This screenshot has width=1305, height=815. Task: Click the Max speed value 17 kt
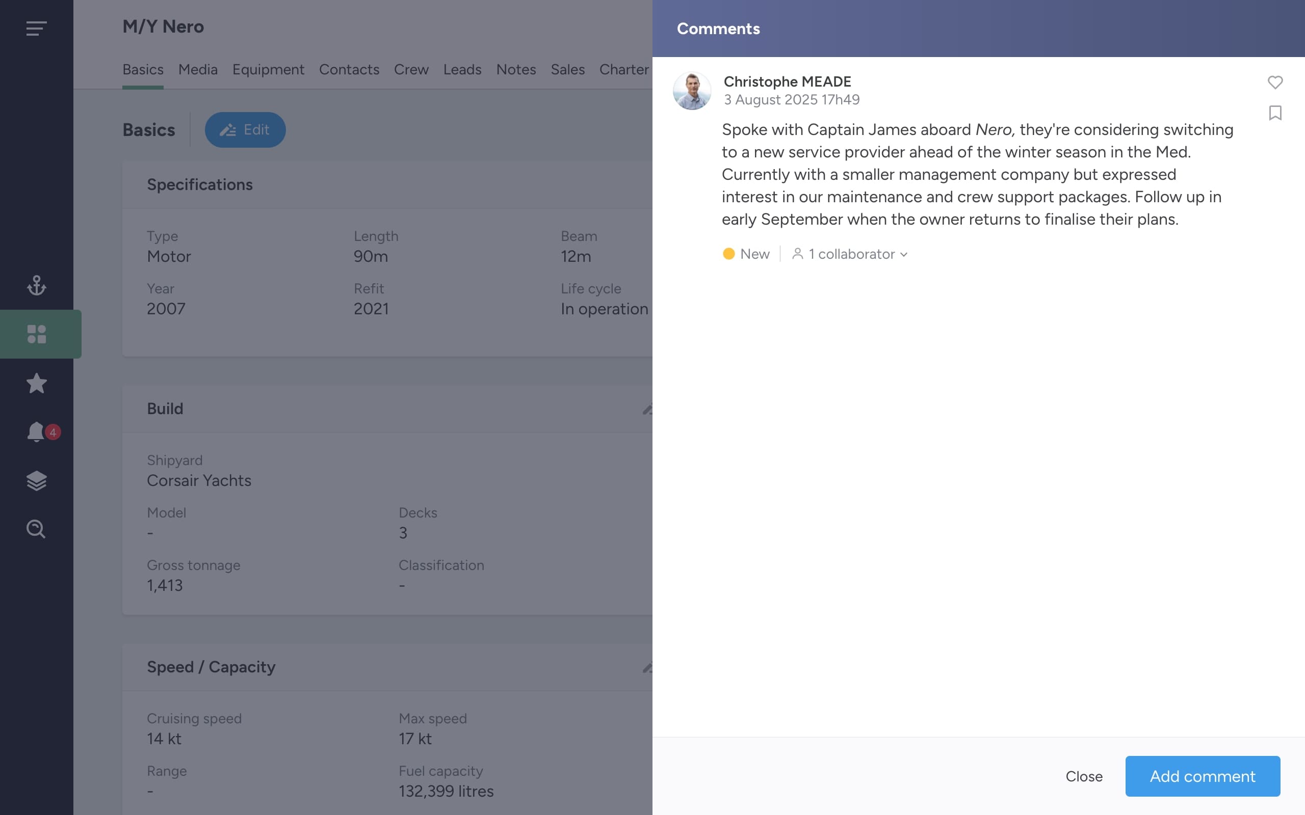coord(415,739)
